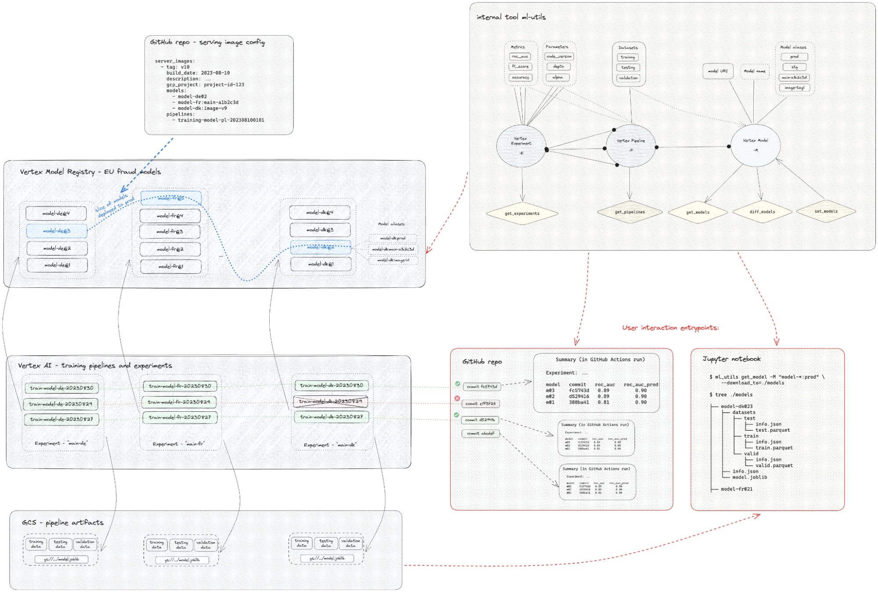Select the commit e7f3f26 box

pyautogui.click(x=481, y=403)
